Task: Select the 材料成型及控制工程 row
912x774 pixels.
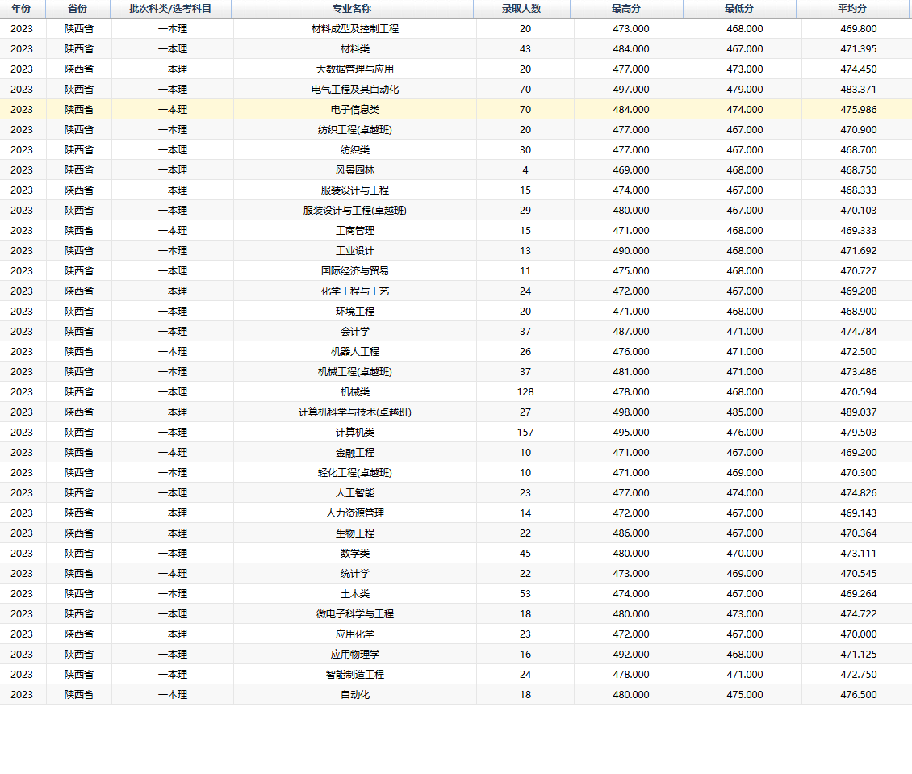Action: click(x=456, y=28)
